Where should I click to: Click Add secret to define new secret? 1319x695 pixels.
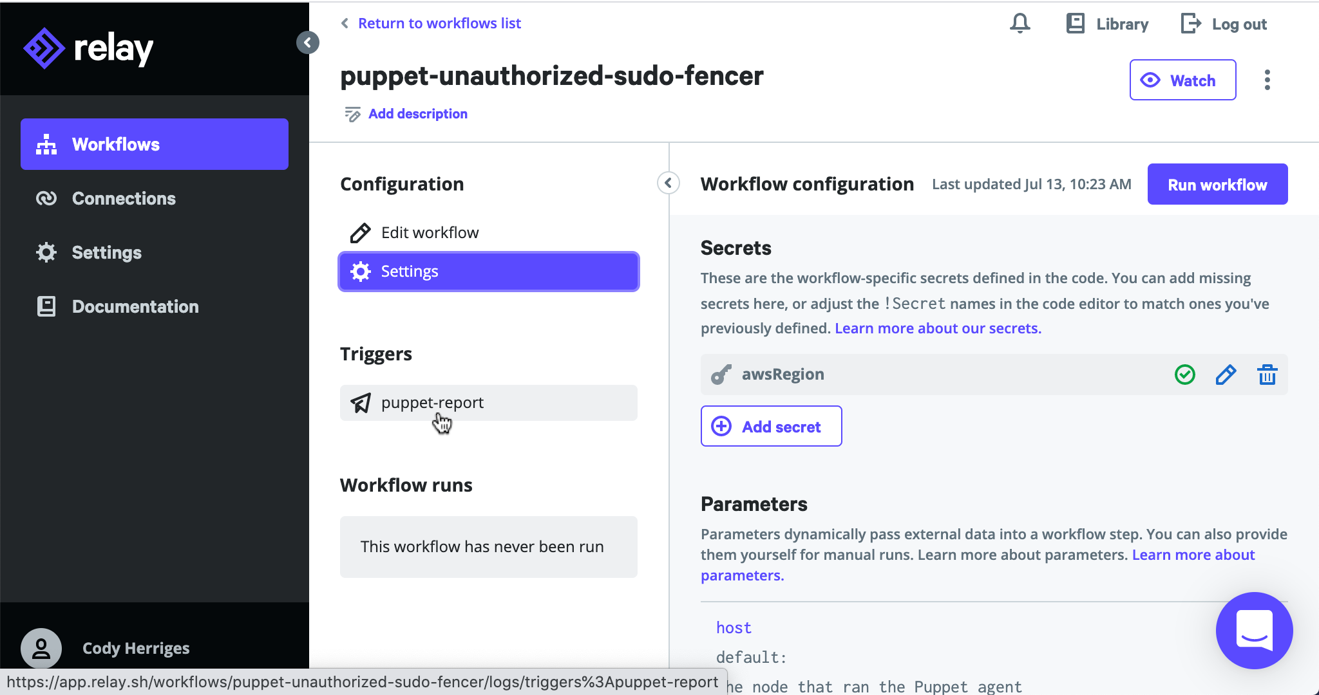click(771, 427)
